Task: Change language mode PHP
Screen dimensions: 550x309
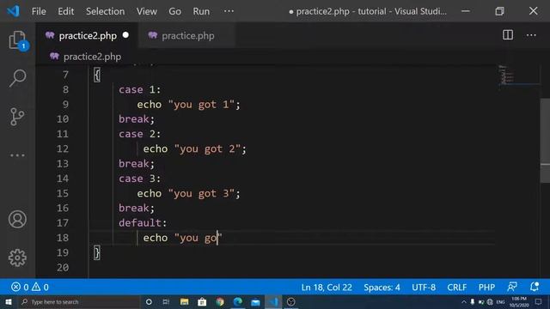Action: point(486,288)
